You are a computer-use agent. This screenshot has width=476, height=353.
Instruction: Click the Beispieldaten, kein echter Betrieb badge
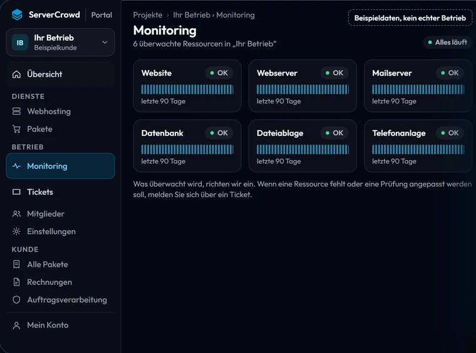click(410, 18)
